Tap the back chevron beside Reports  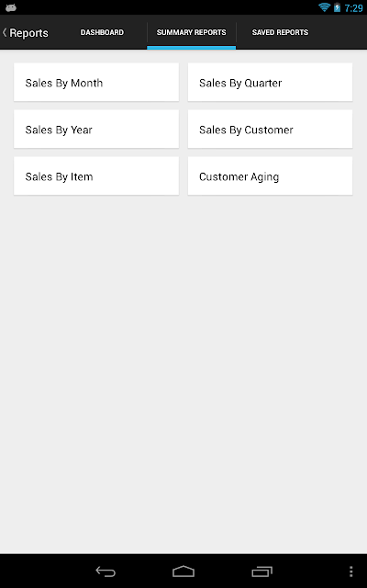coord(5,33)
